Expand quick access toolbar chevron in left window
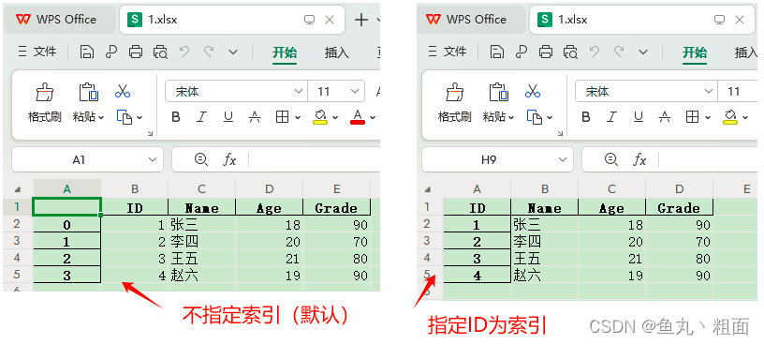764x344 pixels. tap(233, 52)
